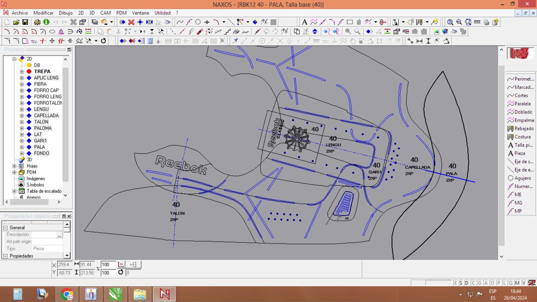
Task: Click the zoom window magnifier icon
Action: pos(450,22)
